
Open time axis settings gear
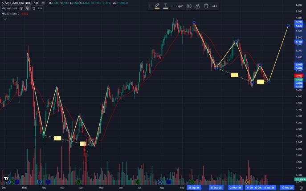point(301,188)
